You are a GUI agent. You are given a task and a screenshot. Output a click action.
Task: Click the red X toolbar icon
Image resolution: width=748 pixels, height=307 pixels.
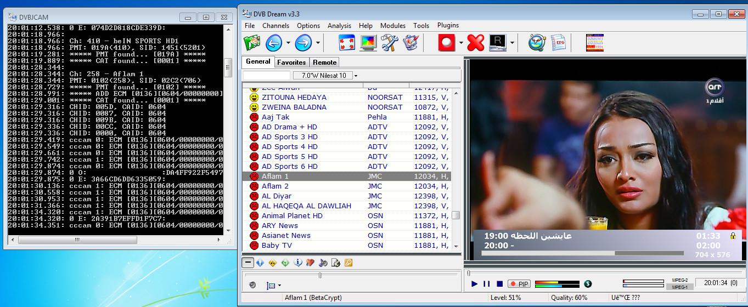click(x=476, y=43)
